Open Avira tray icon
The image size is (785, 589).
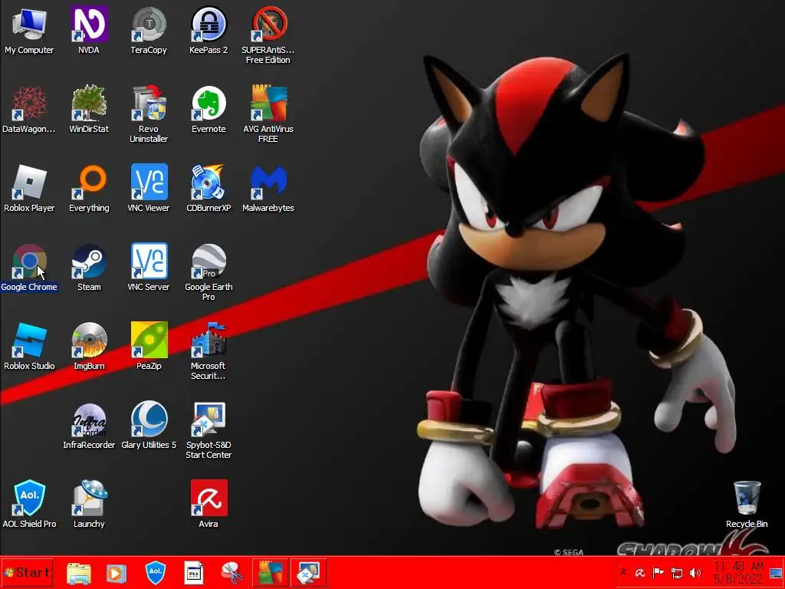640,573
